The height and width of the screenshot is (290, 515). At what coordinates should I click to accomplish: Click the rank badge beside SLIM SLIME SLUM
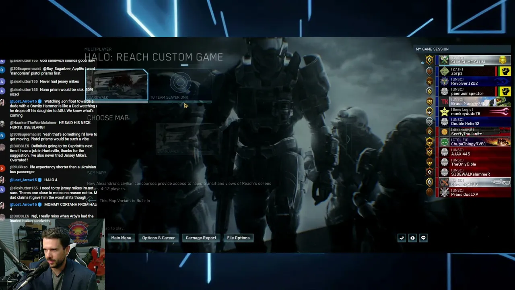click(430, 60)
